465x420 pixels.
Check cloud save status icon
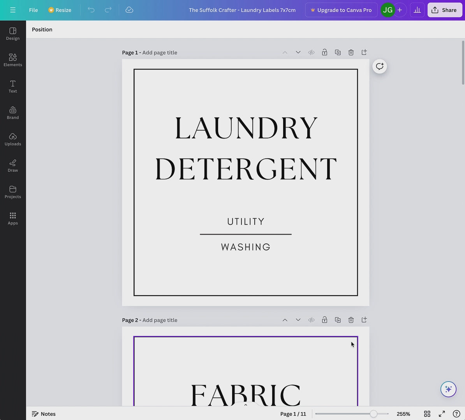click(129, 10)
